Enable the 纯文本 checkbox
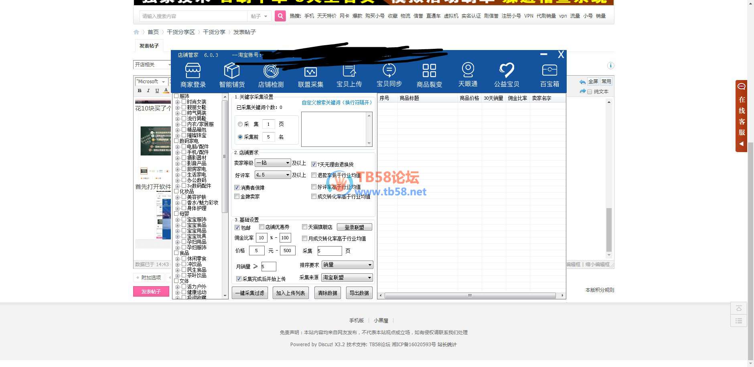754x367 pixels. point(590,92)
